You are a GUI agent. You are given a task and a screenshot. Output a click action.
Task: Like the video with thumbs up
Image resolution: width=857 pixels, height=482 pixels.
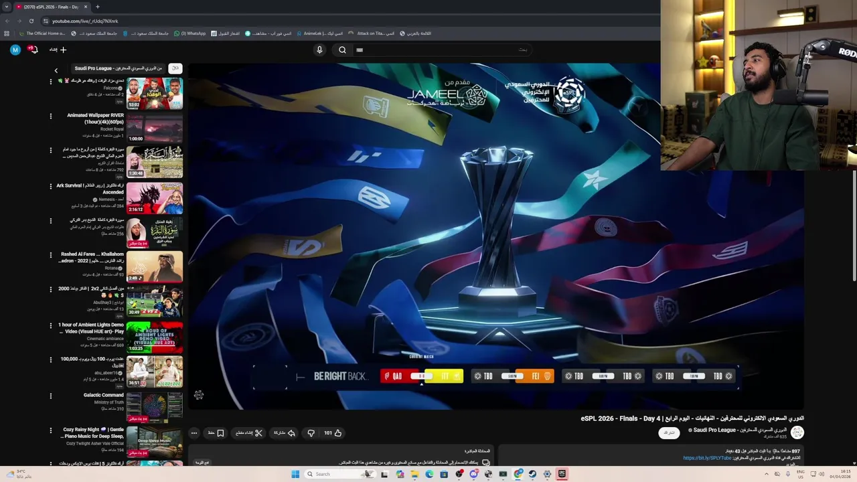pyautogui.click(x=333, y=433)
